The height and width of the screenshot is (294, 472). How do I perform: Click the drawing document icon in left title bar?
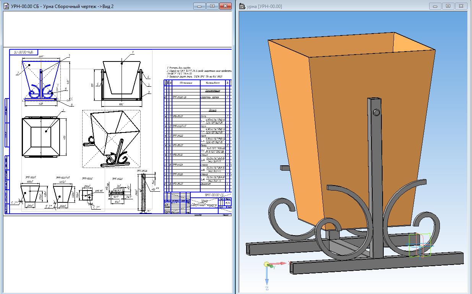(6, 6)
